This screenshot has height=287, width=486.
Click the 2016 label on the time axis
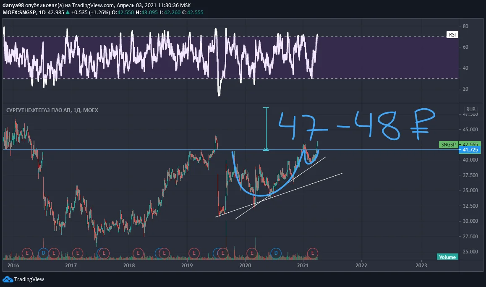click(x=13, y=265)
